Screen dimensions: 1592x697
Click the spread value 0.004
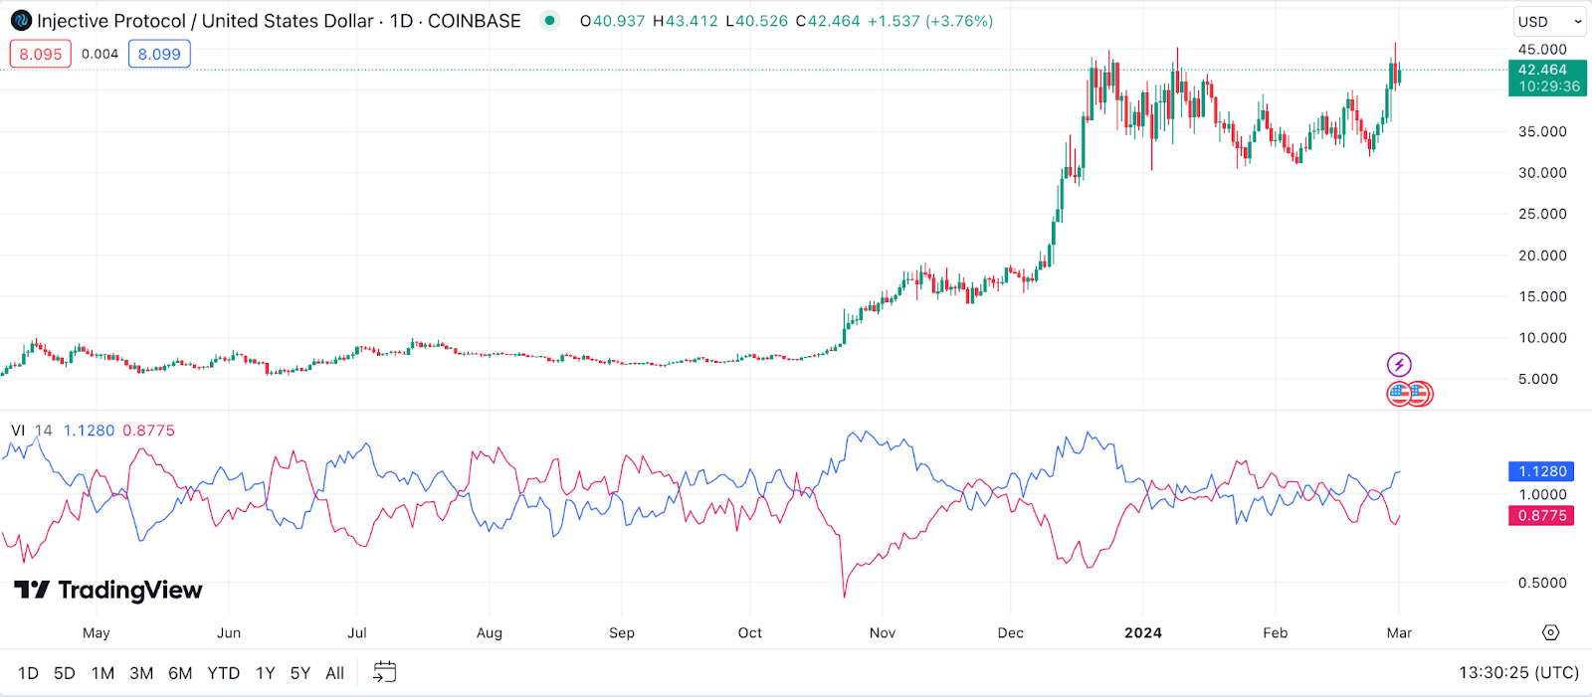pyautogui.click(x=99, y=54)
